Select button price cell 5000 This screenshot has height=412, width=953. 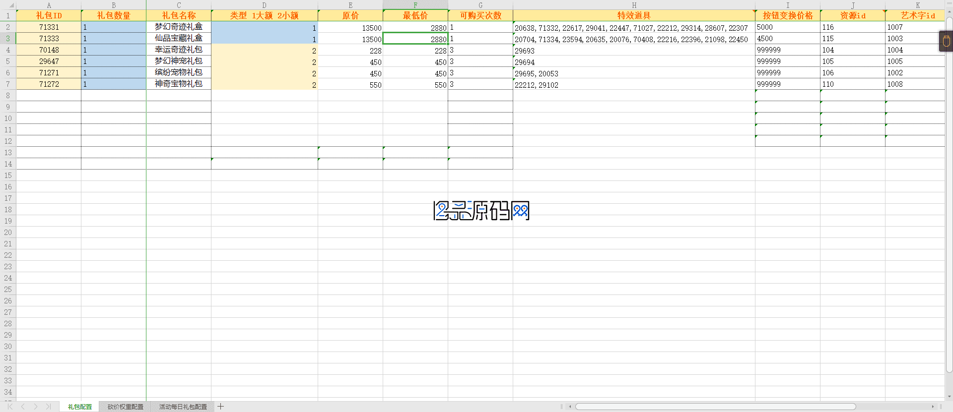(788, 27)
